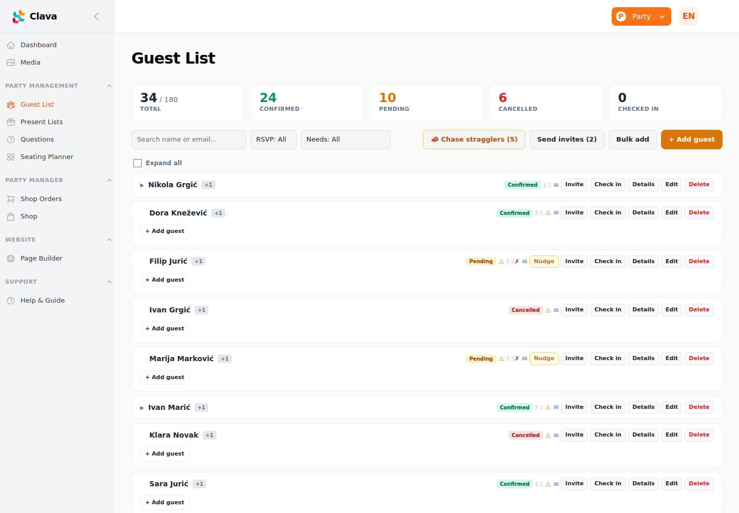Tick the Expand all checkbox
739x513 pixels.
point(138,163)
